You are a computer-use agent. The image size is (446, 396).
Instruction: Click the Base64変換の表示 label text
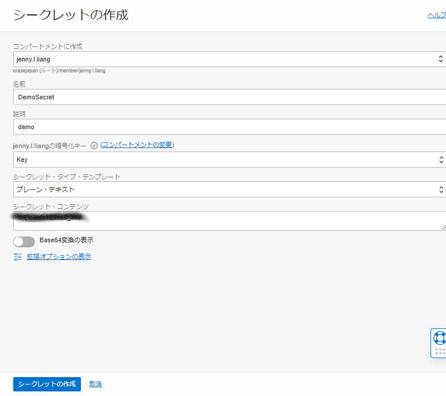pyautogui.click(x=66, y=240)
